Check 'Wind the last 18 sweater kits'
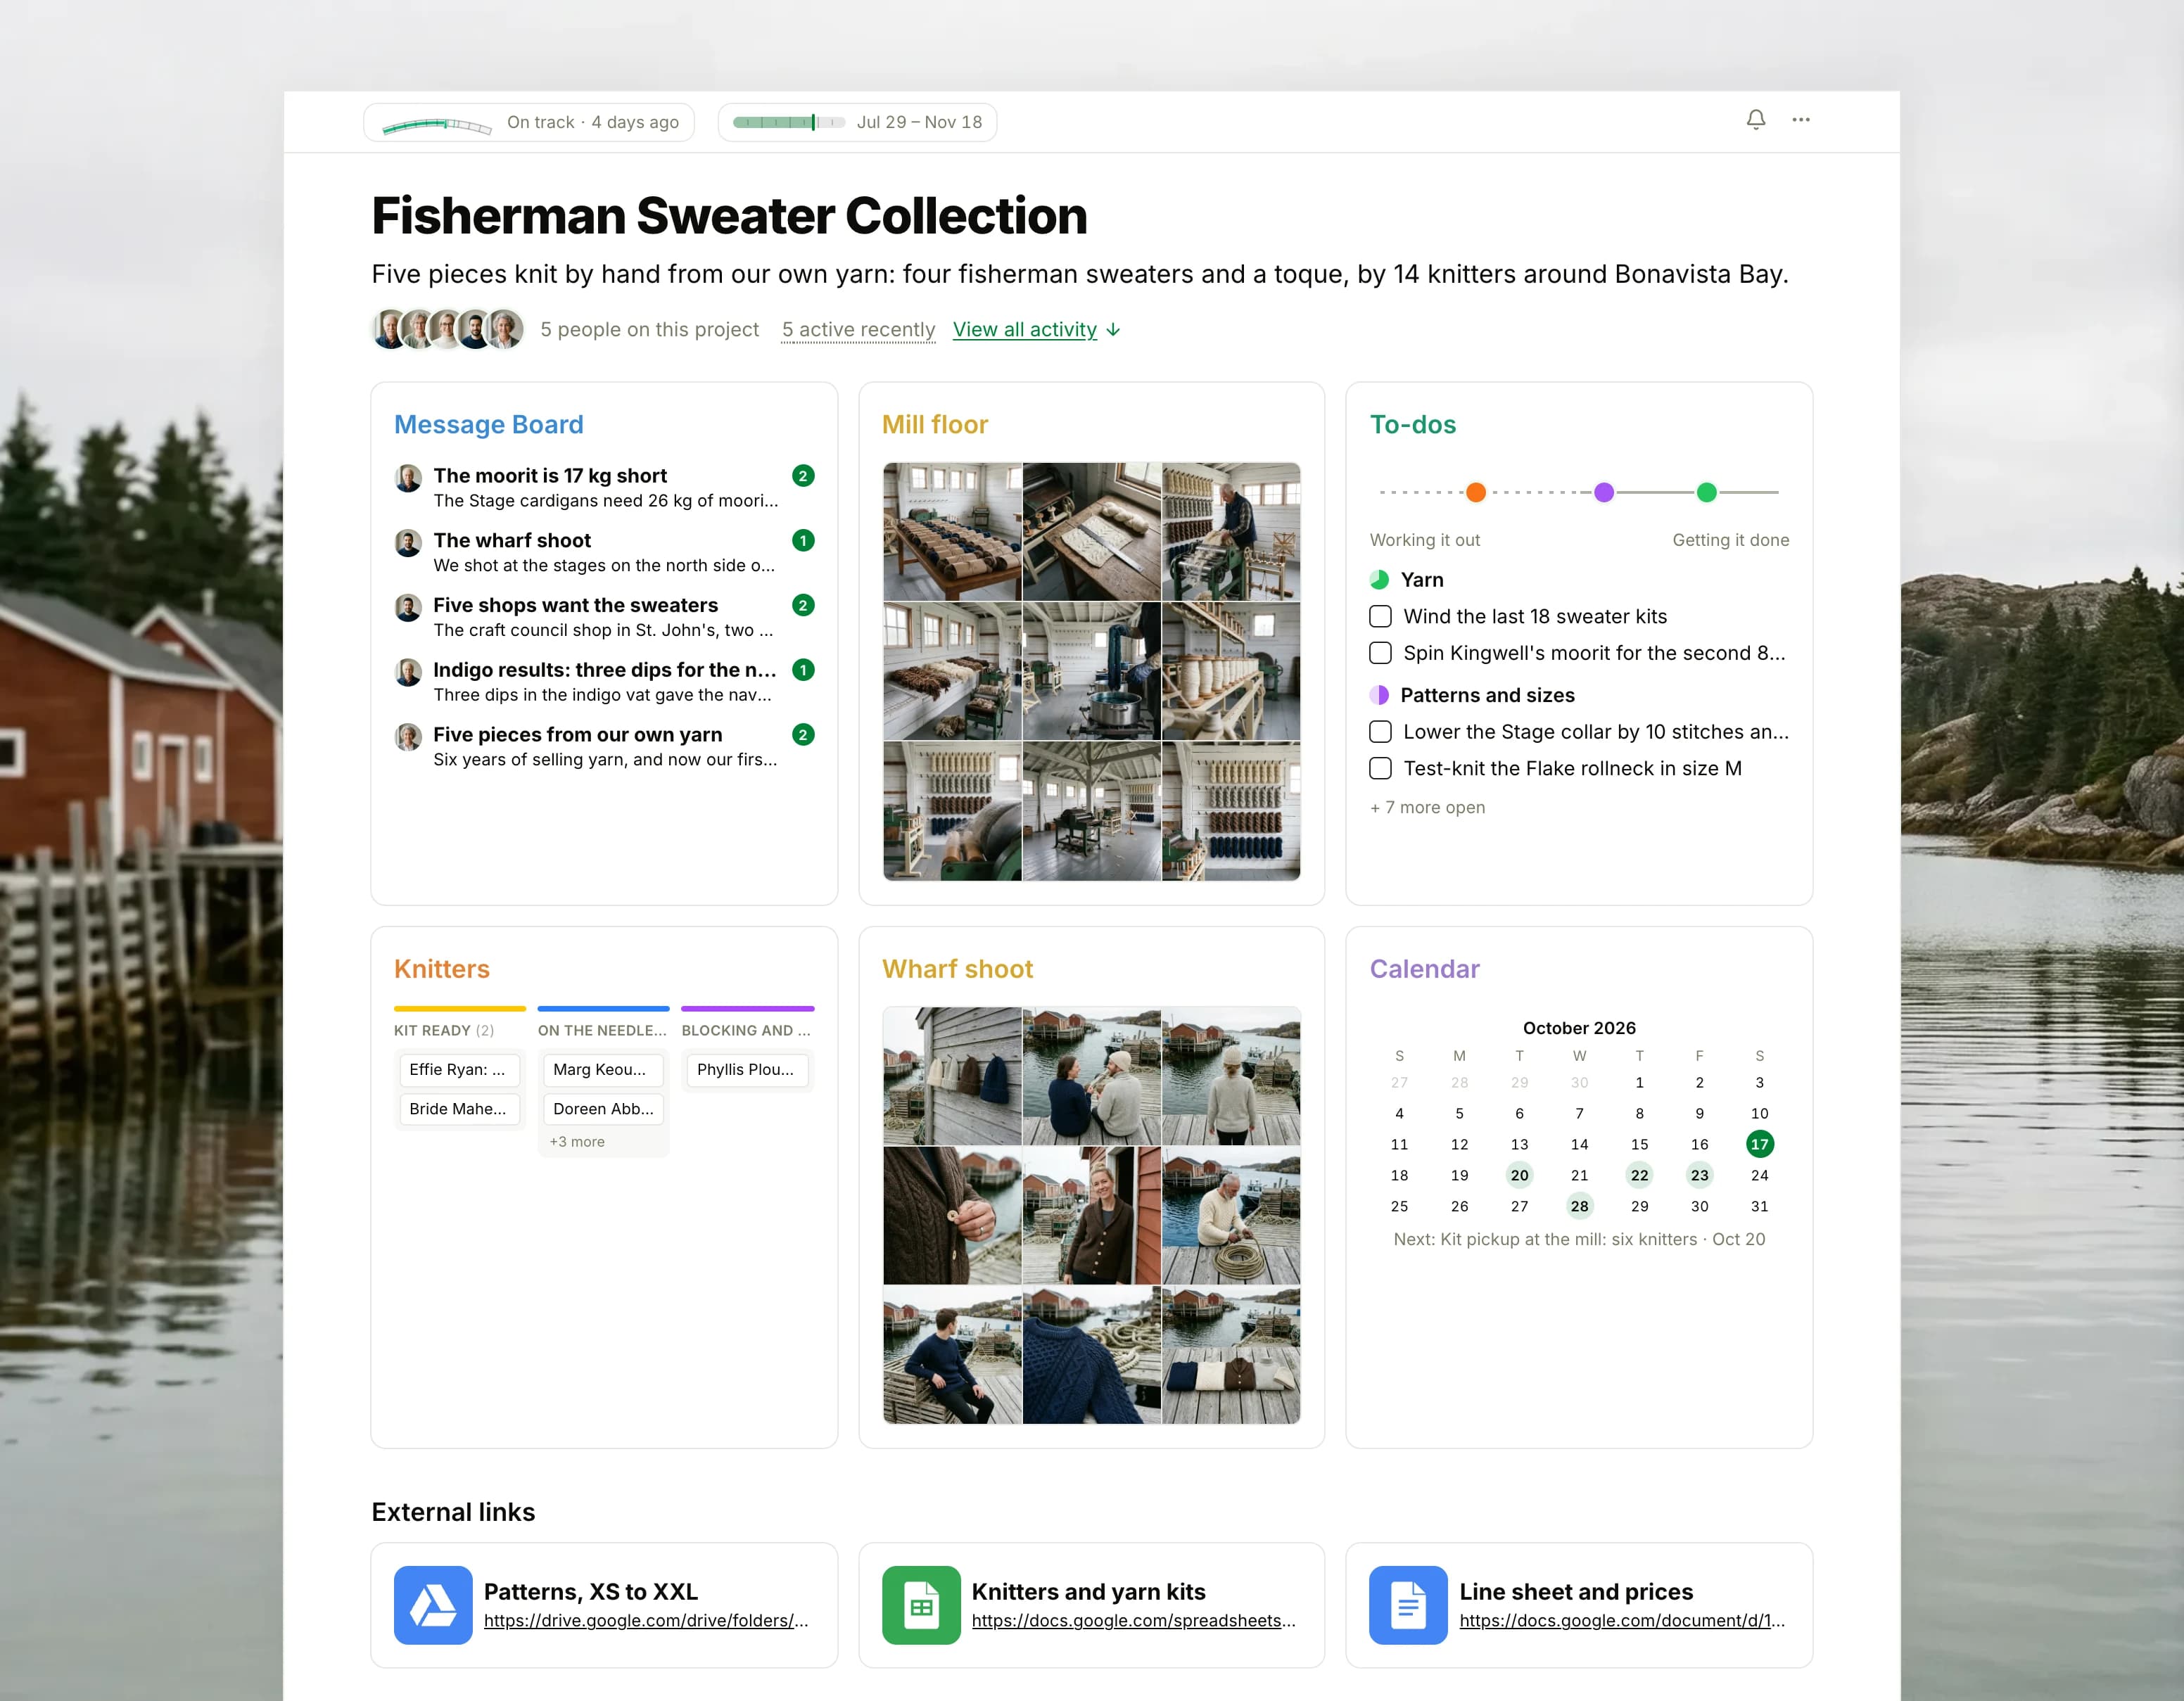 tap(1380, 616)
